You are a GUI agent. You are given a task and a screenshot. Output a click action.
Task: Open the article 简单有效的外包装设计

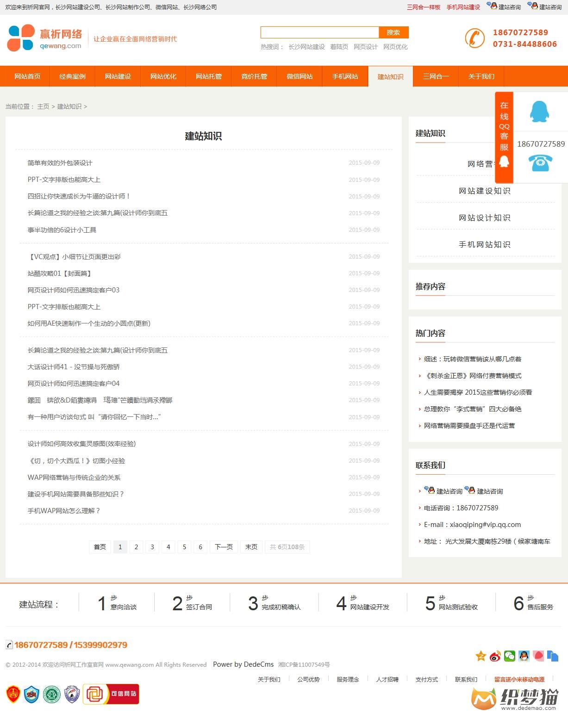click(60, 163)
